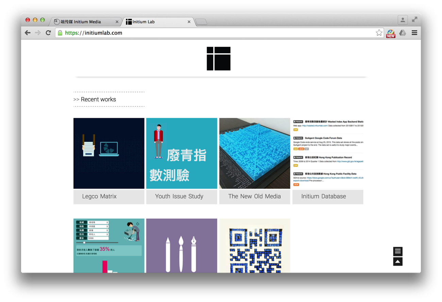The width and height of the screenshot is (442, 302).
Task: Open the blue QR code thumbnail
Action: [x=255, y=246]
